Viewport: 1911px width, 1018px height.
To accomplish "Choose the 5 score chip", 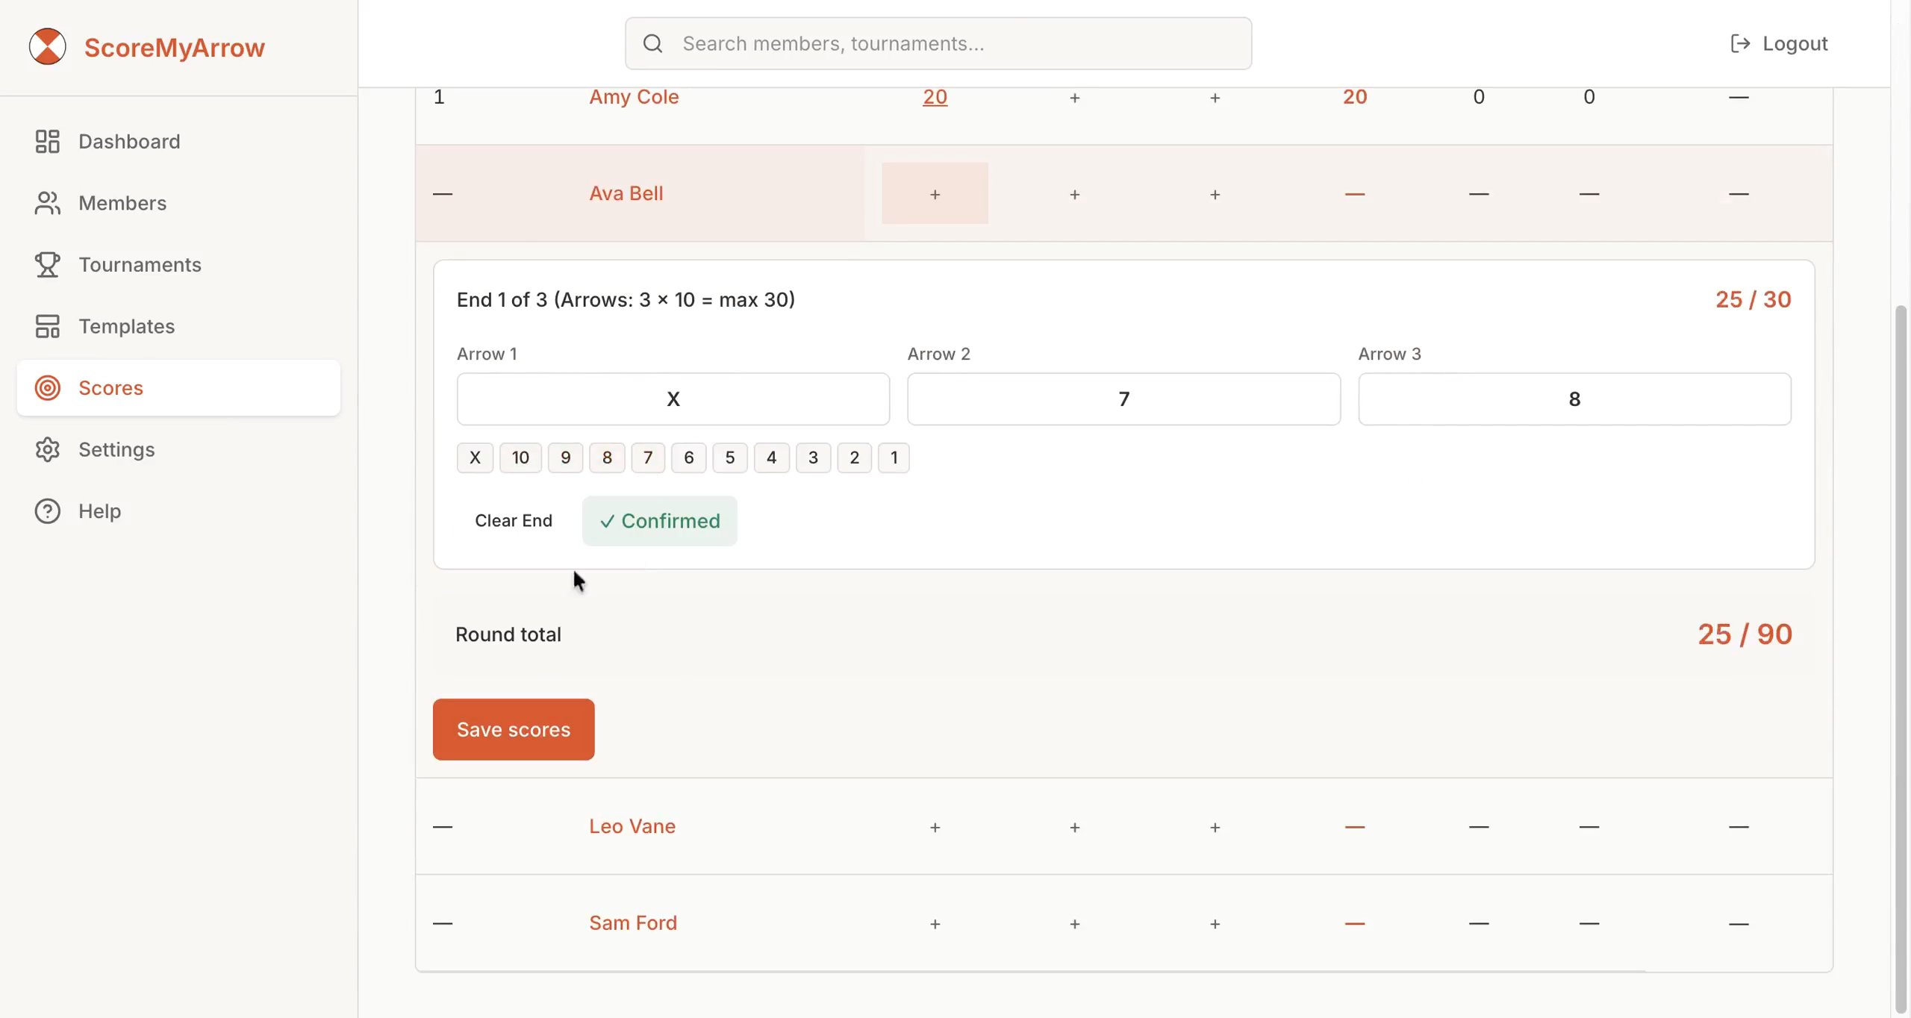I will [x=730, y=458].
